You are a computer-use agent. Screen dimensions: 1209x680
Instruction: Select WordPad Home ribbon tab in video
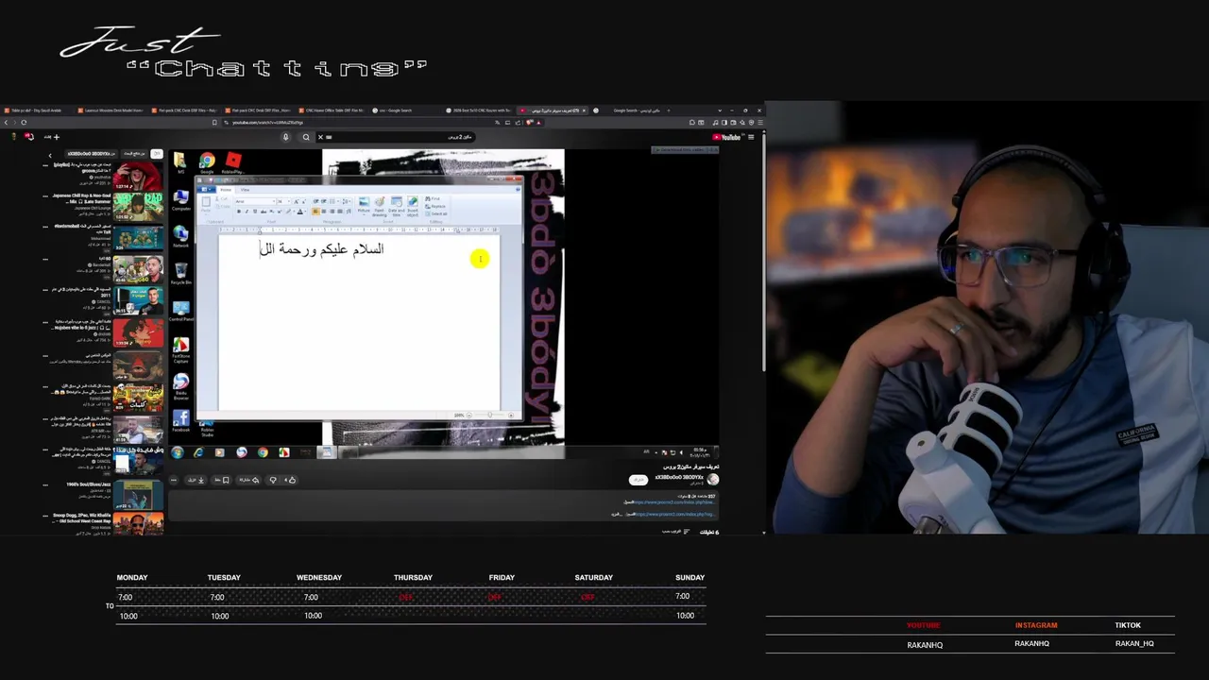(226, 190)
